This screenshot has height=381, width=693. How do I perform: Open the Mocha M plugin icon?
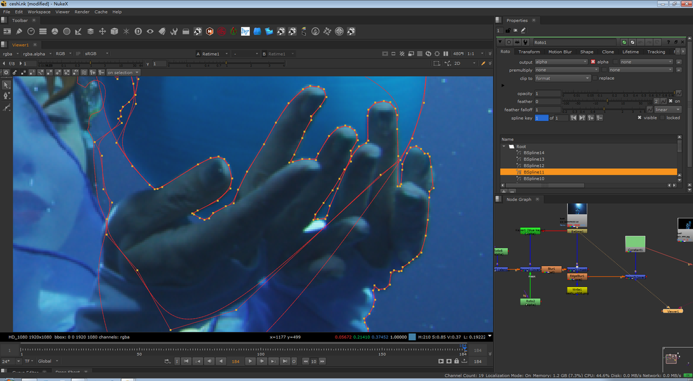coord(210,31)
